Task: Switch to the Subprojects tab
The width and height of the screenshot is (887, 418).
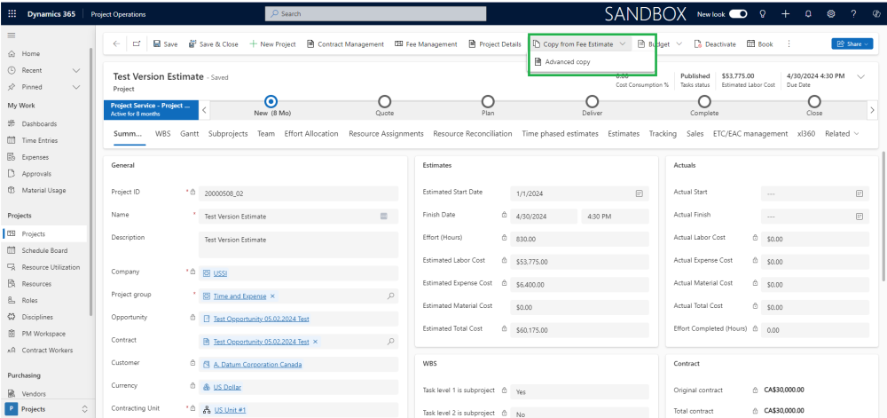Action: pos(228,134)
